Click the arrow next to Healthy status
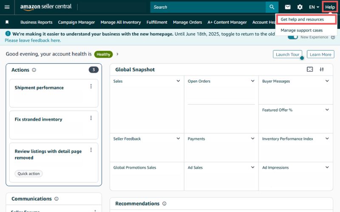This screenshot has height=212, width=340. (117, 54)
